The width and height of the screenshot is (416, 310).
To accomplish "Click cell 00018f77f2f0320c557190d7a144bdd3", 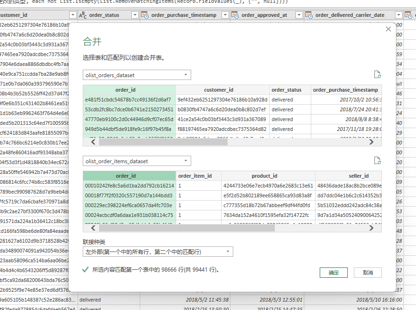I will [x=129, y=195].
